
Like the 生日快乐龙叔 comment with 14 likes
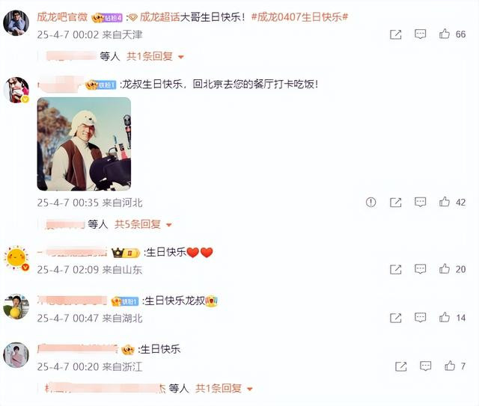pyautogui.click(x=445, y=318)
